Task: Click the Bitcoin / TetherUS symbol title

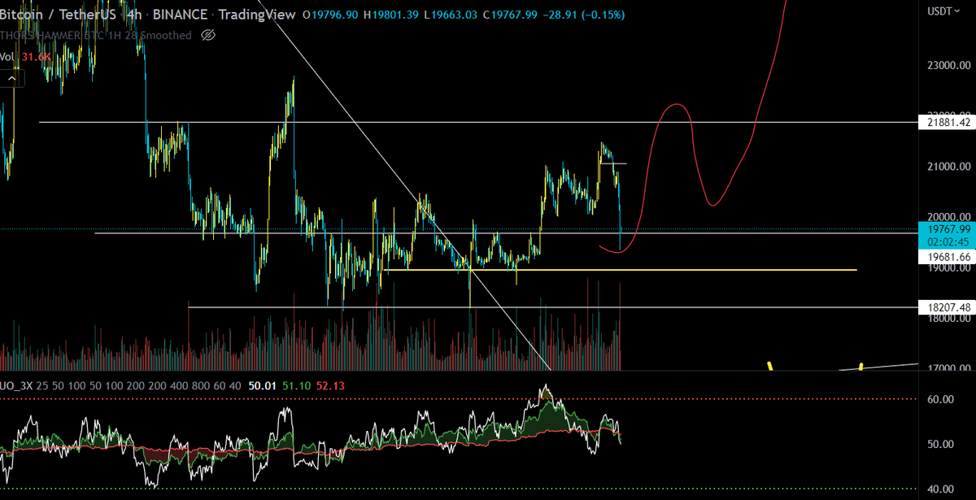Action: pyautogui.click(x=58, y=15)
